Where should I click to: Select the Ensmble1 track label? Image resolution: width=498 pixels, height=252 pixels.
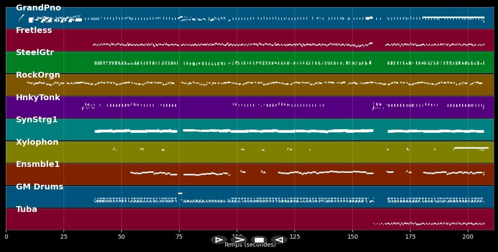tap(38, 164)
